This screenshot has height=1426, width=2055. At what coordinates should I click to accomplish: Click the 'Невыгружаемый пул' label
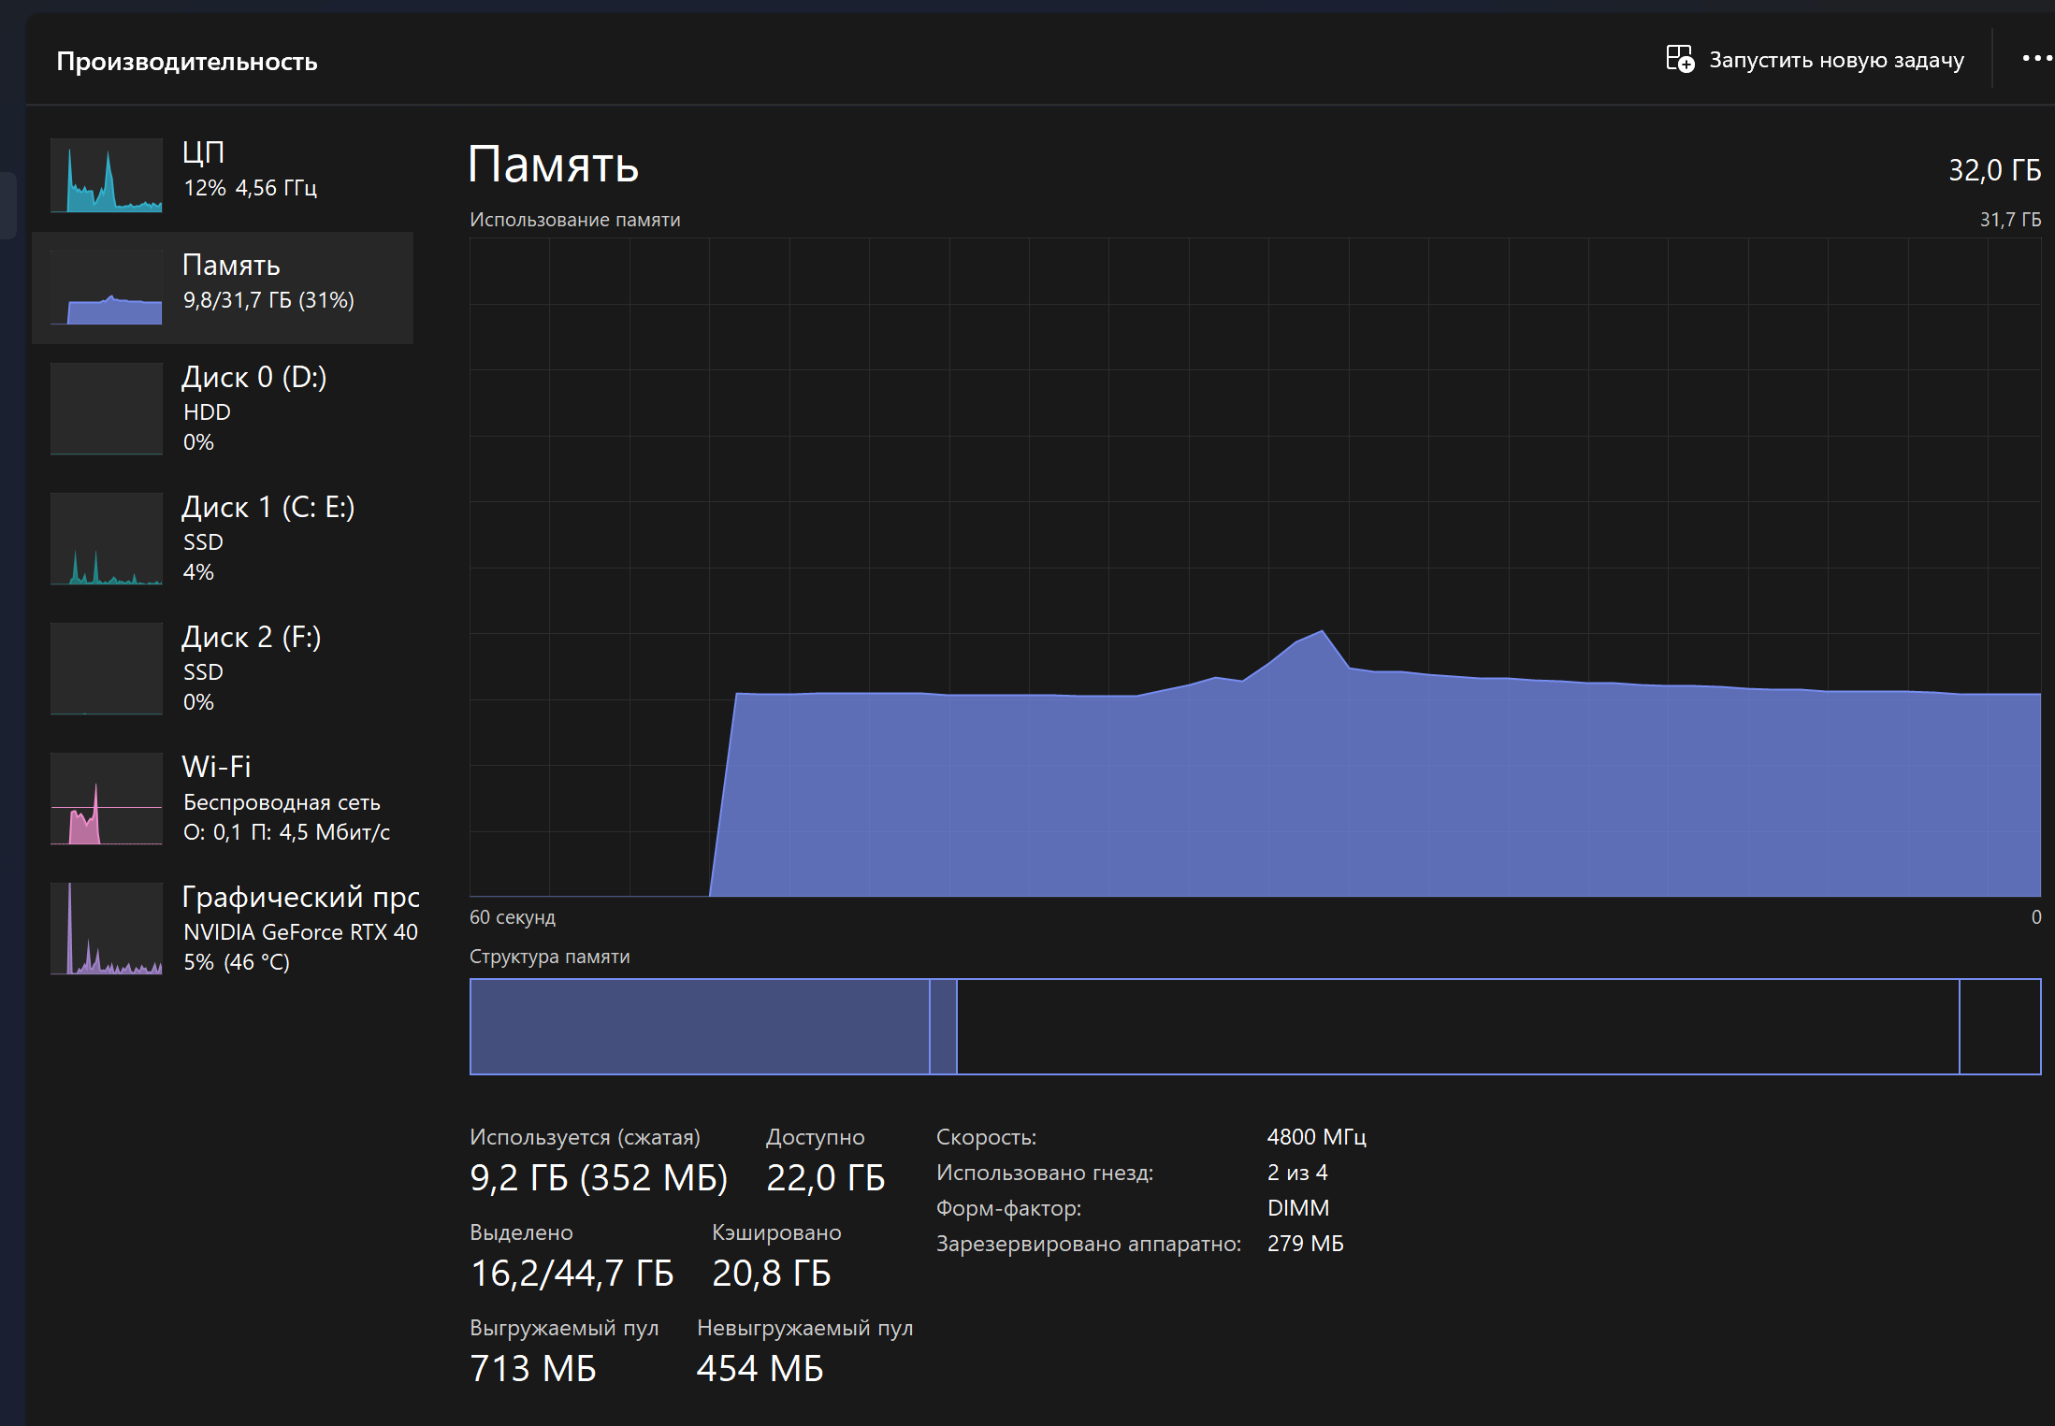[x=804, y=1328]
